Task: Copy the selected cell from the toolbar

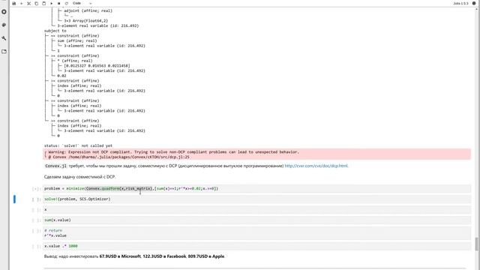Action: coord(37,3)
